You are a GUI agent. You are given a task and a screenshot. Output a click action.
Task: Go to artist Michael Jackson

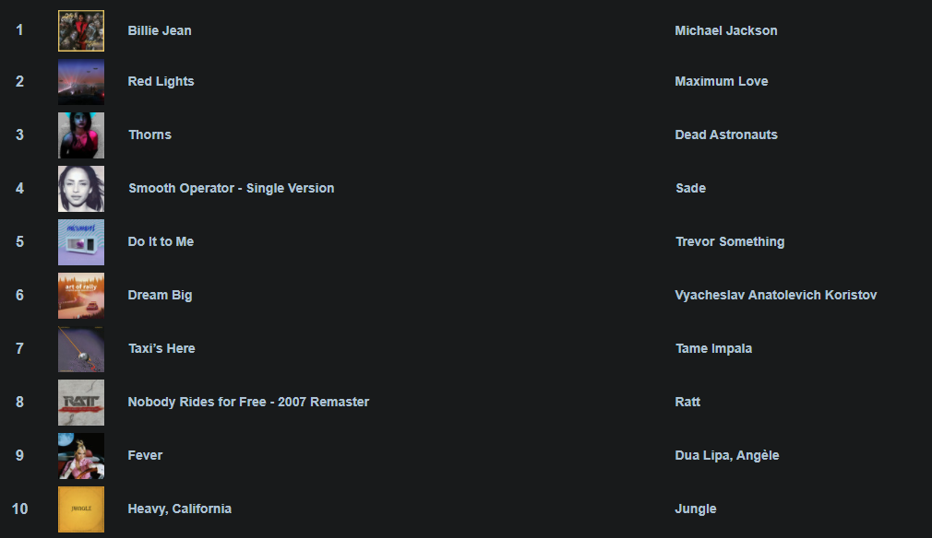(x=725, y=30)
